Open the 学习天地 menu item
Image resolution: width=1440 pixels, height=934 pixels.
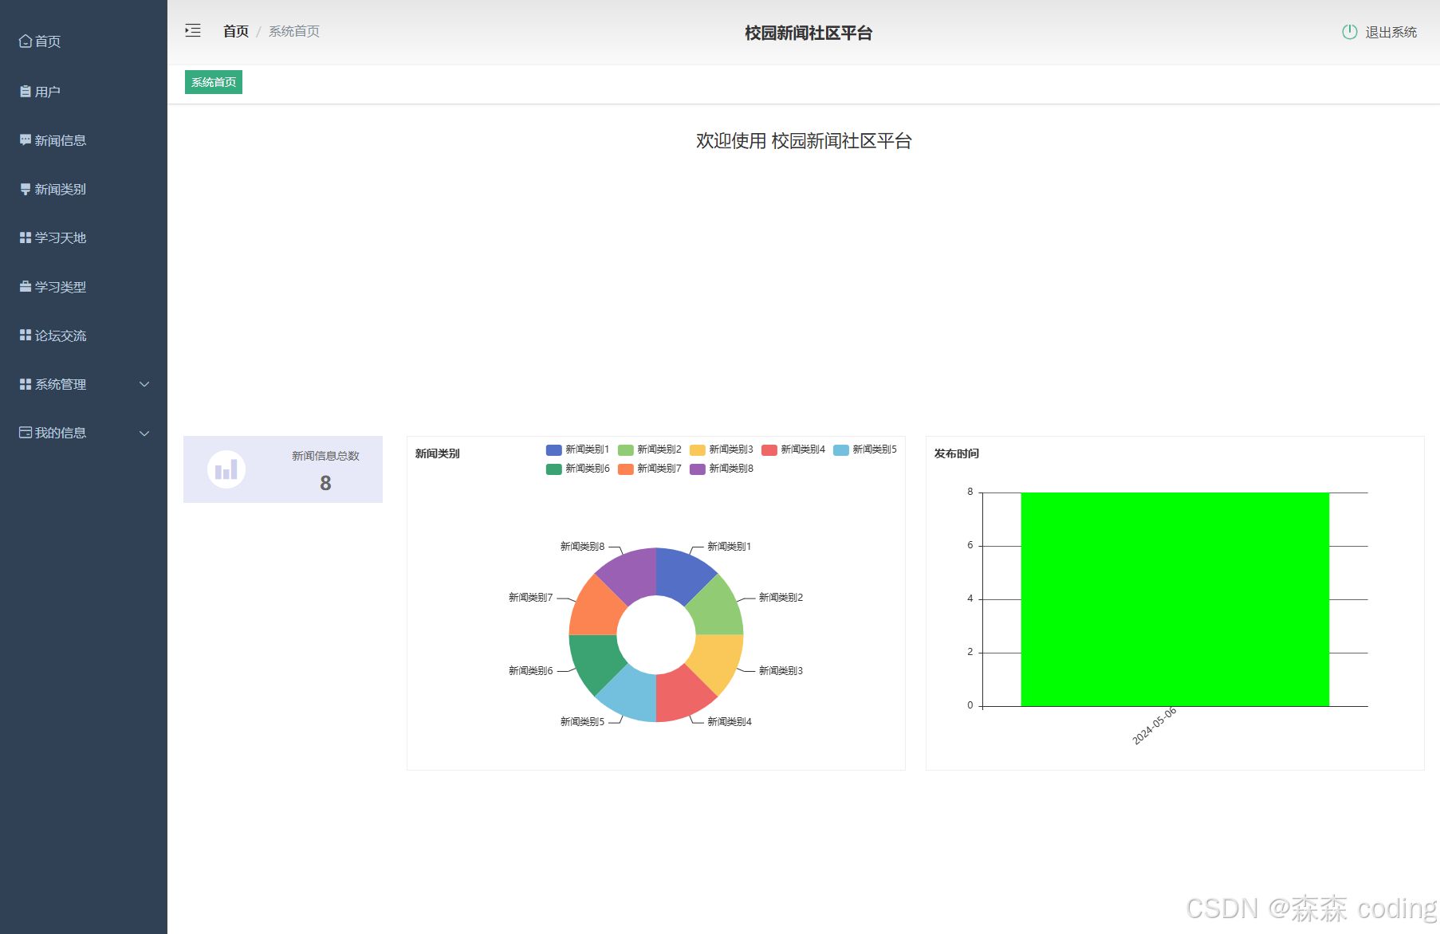pyautogui.click(x=84, y=237)
